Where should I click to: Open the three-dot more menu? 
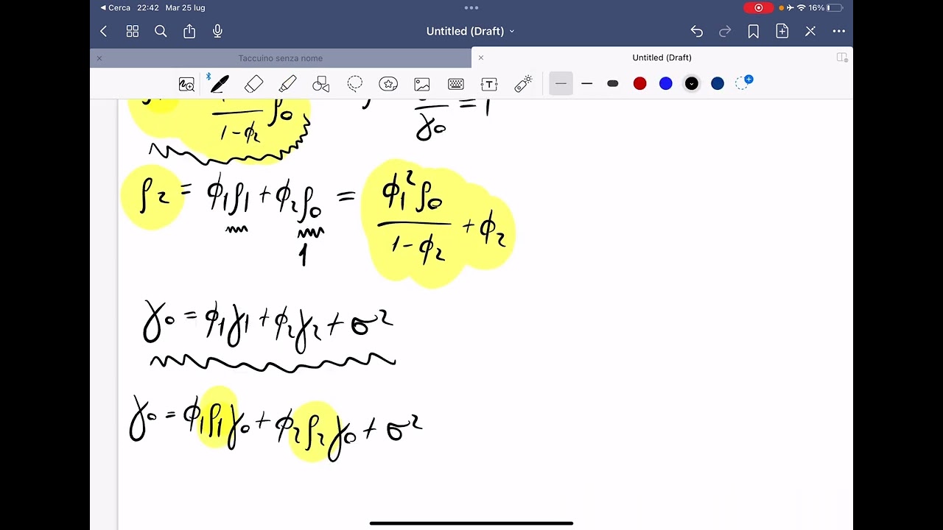(838, 31)
